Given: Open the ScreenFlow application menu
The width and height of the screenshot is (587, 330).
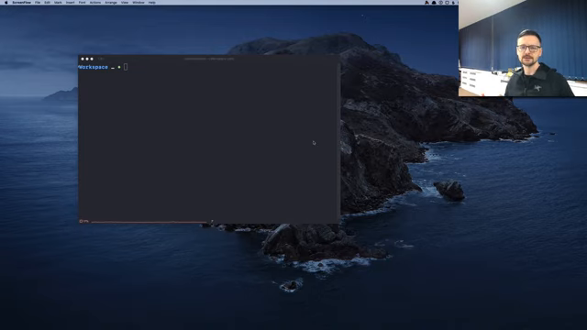Looking at the screenshot, I should tap(21, 2).
